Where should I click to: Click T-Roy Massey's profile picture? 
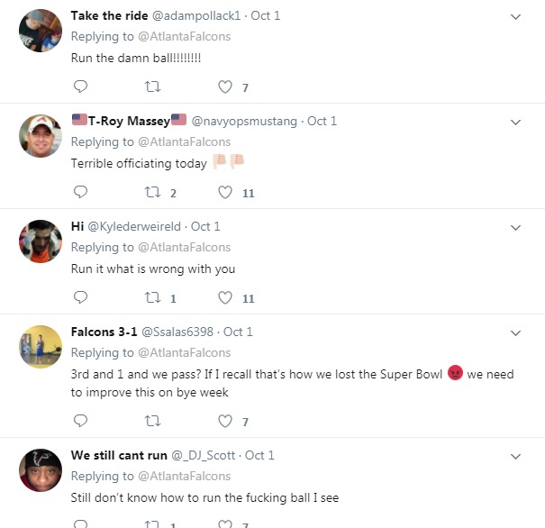[40, 135]
